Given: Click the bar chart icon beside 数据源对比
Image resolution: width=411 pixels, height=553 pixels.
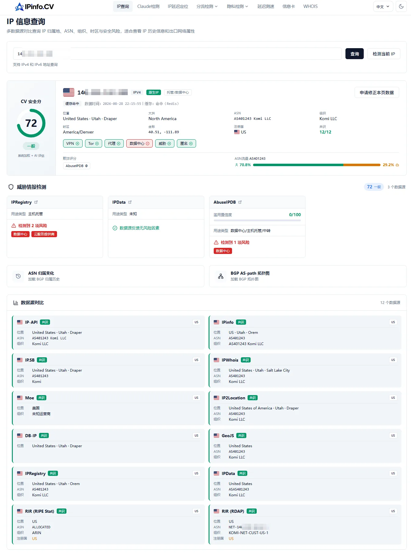Looking at the screenshot, I should (x=16, y=303).
